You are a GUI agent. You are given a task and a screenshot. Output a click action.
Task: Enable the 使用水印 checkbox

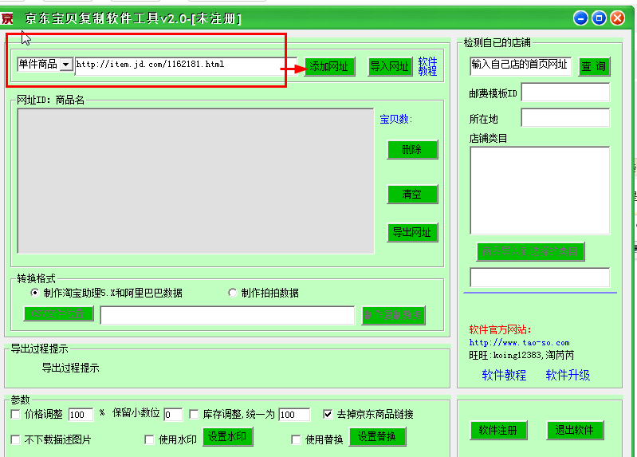149,439
